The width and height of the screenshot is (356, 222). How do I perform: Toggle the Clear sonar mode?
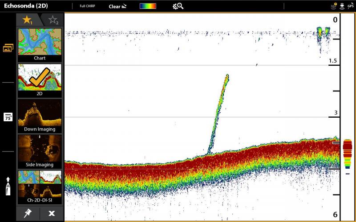[x=117, y=6]
